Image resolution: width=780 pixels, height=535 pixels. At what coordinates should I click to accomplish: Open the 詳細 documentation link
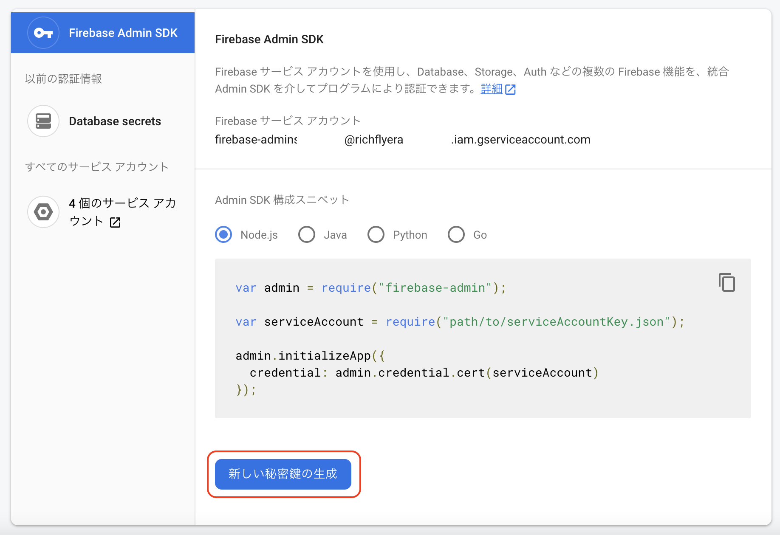point(492,89)
